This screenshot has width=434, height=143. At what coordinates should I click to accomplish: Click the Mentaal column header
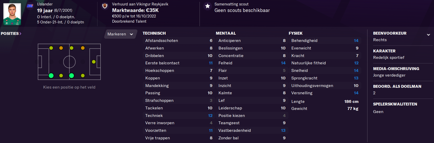(x=226, y=33)
